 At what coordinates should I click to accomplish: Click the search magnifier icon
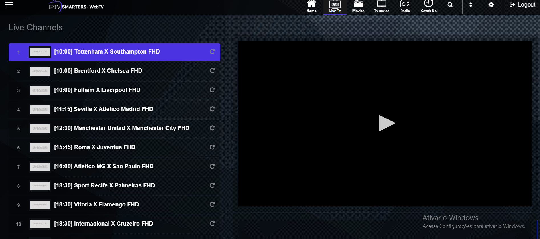coord(450,5)
